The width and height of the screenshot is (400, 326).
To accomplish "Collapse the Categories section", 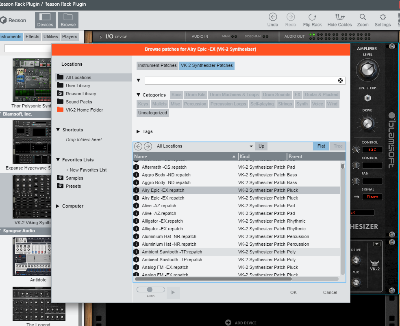I will pyautogui.click(x=138, y=95).
